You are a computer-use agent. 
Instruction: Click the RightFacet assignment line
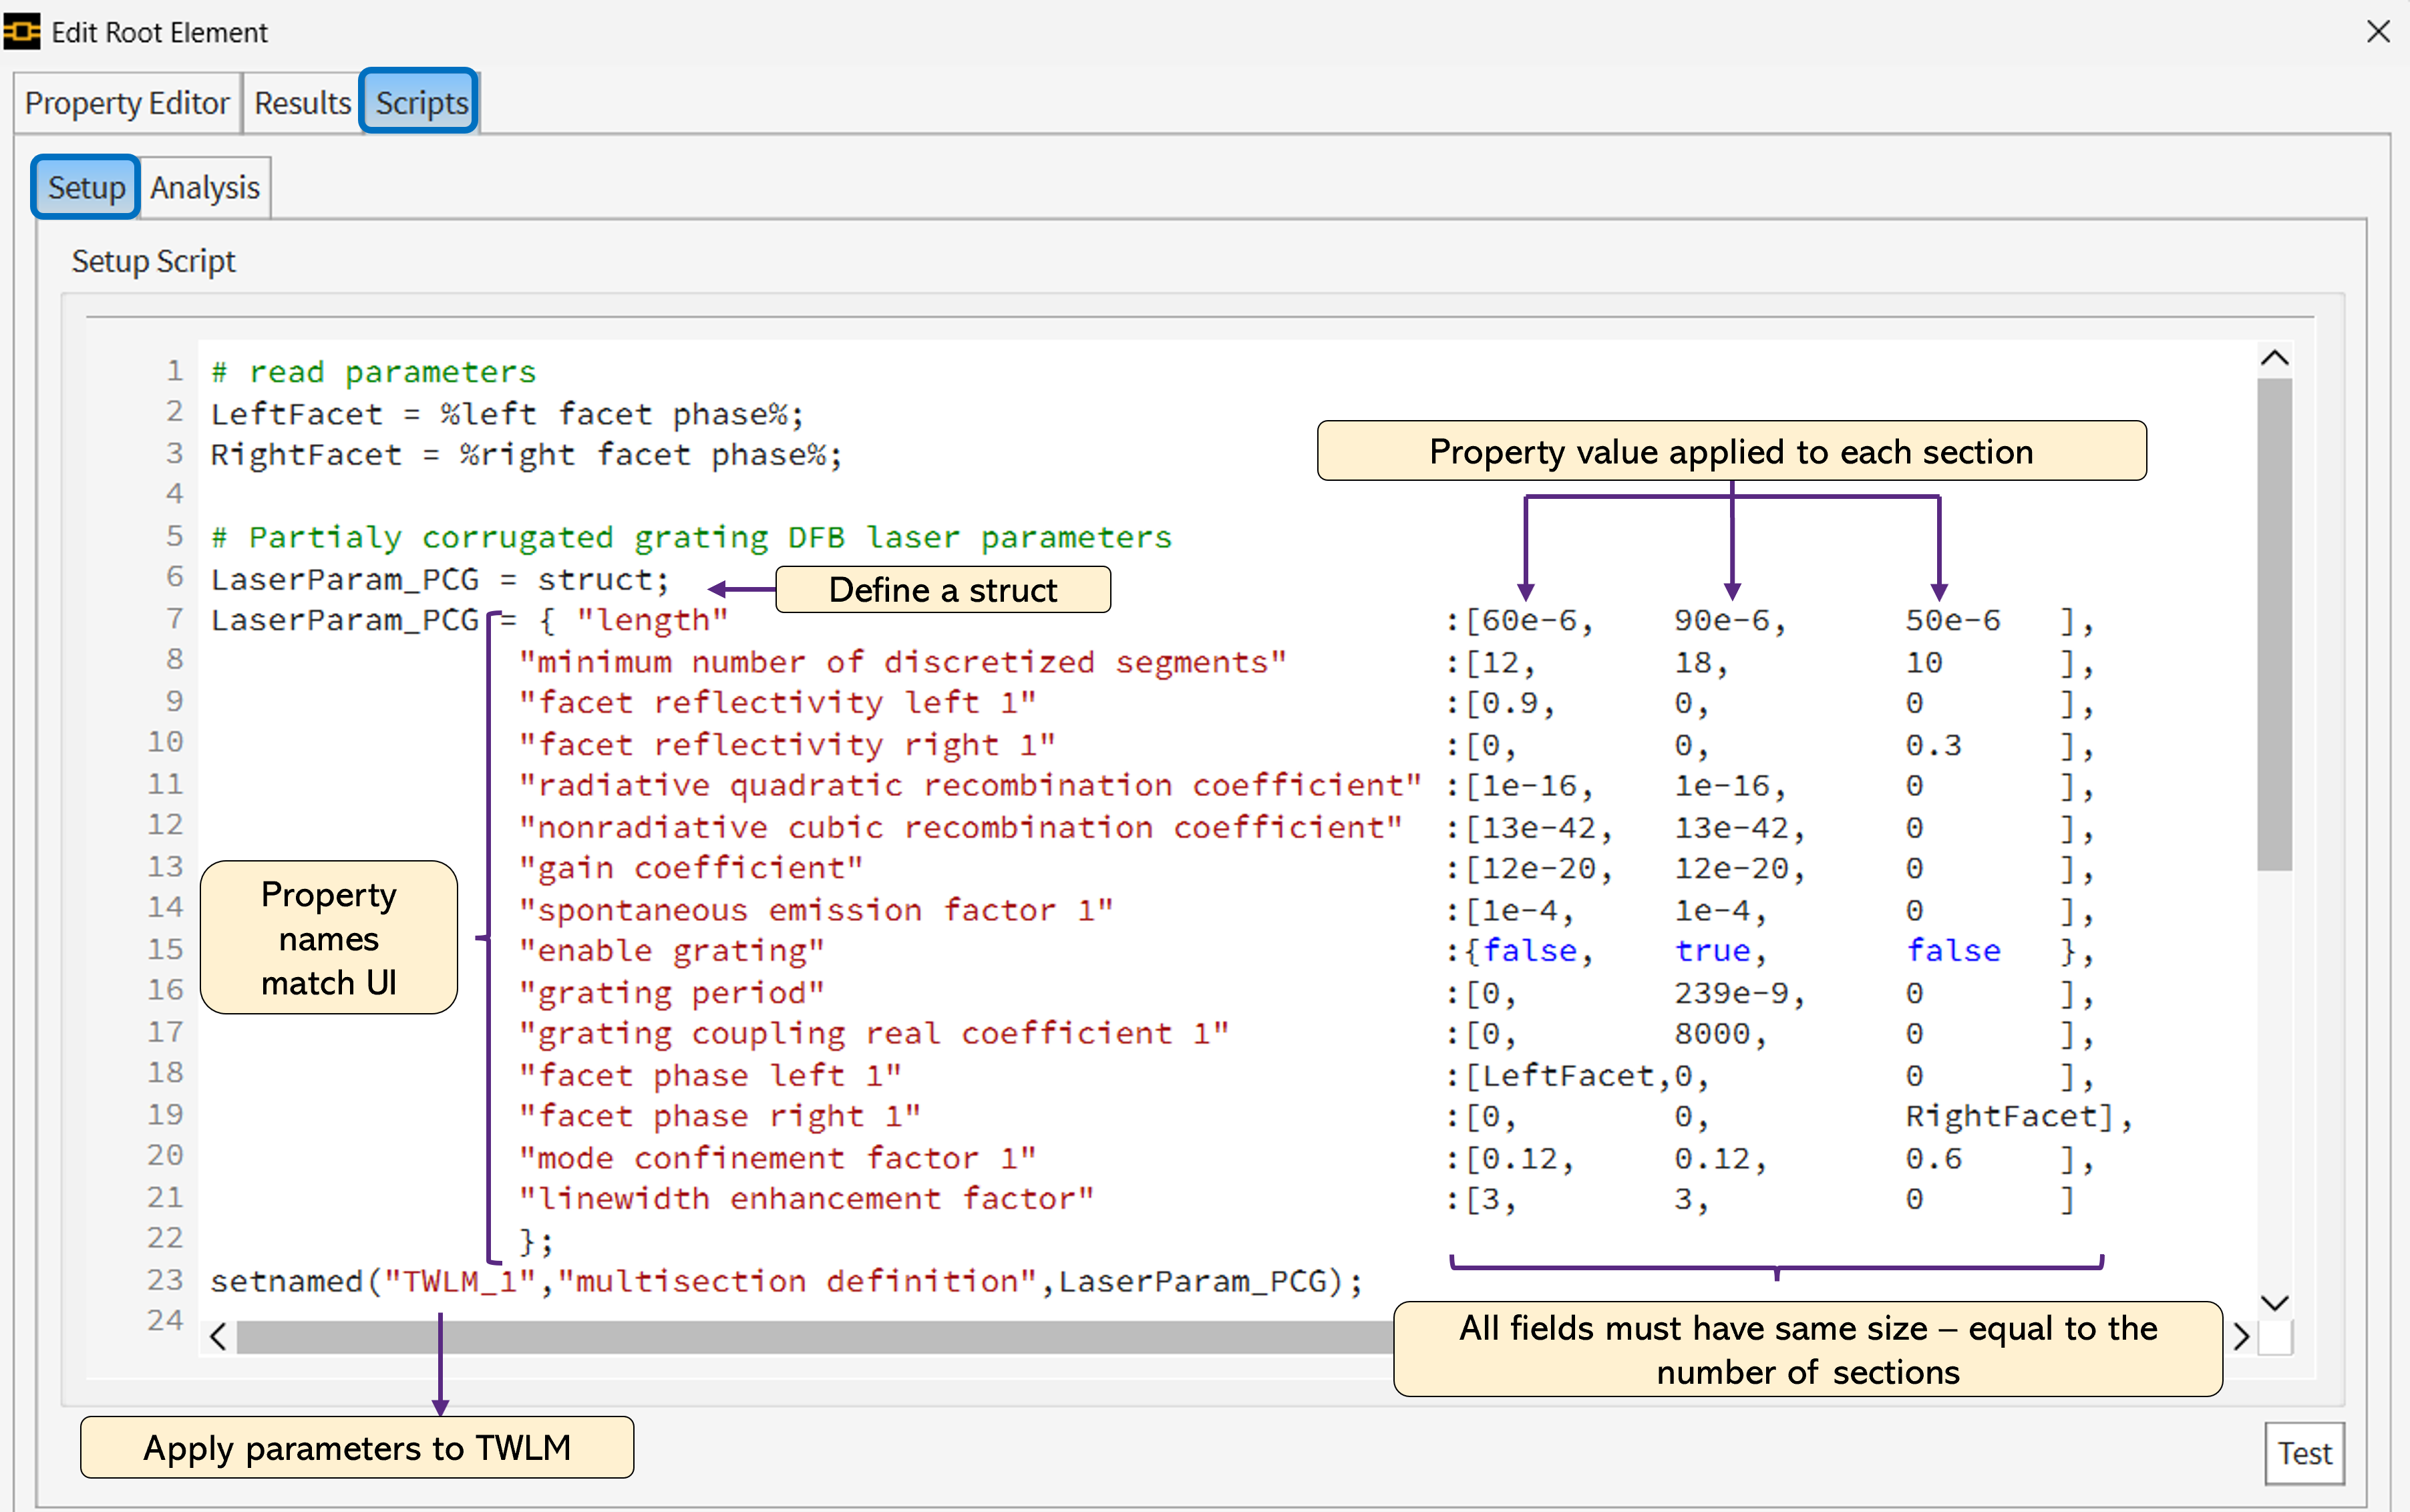527,455
